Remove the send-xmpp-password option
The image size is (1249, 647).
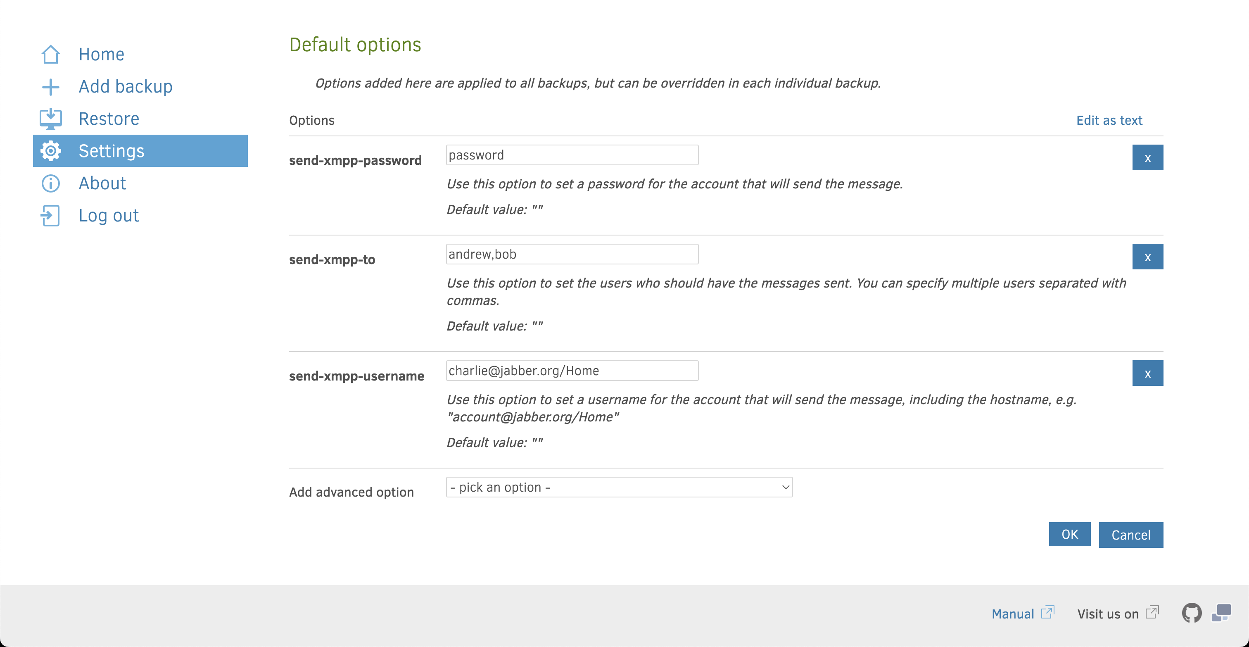click(1147, 158)
